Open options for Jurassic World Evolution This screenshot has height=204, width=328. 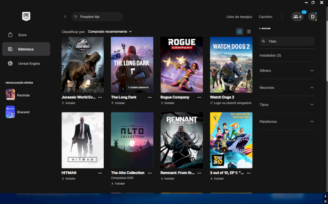pyautogui.click(x=100, y=97)
